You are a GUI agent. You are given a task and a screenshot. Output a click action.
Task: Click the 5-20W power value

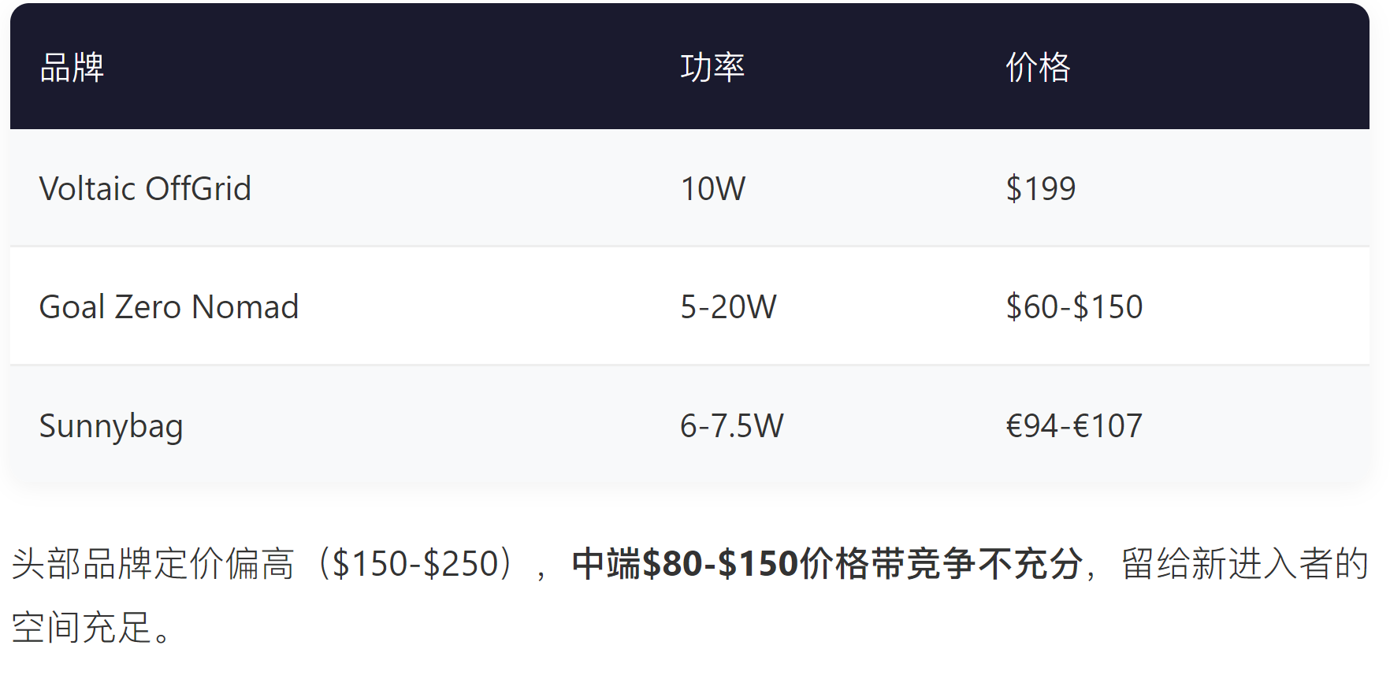[728, 307]
